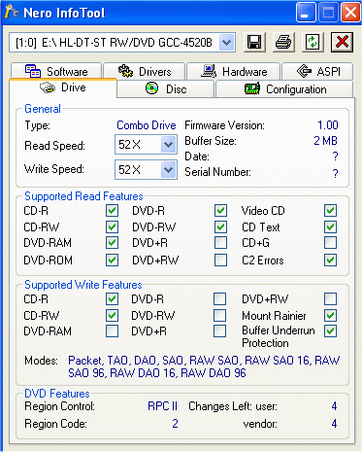362x452 pixels.
Task: Toggle DVD+RW checkbox in Write Features
Action: 330,299
